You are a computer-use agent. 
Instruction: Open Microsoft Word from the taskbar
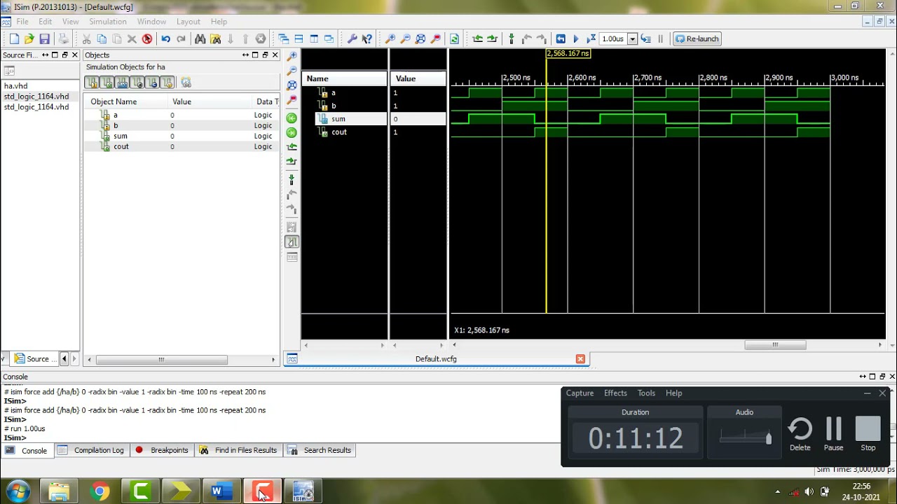click(221, 491)
